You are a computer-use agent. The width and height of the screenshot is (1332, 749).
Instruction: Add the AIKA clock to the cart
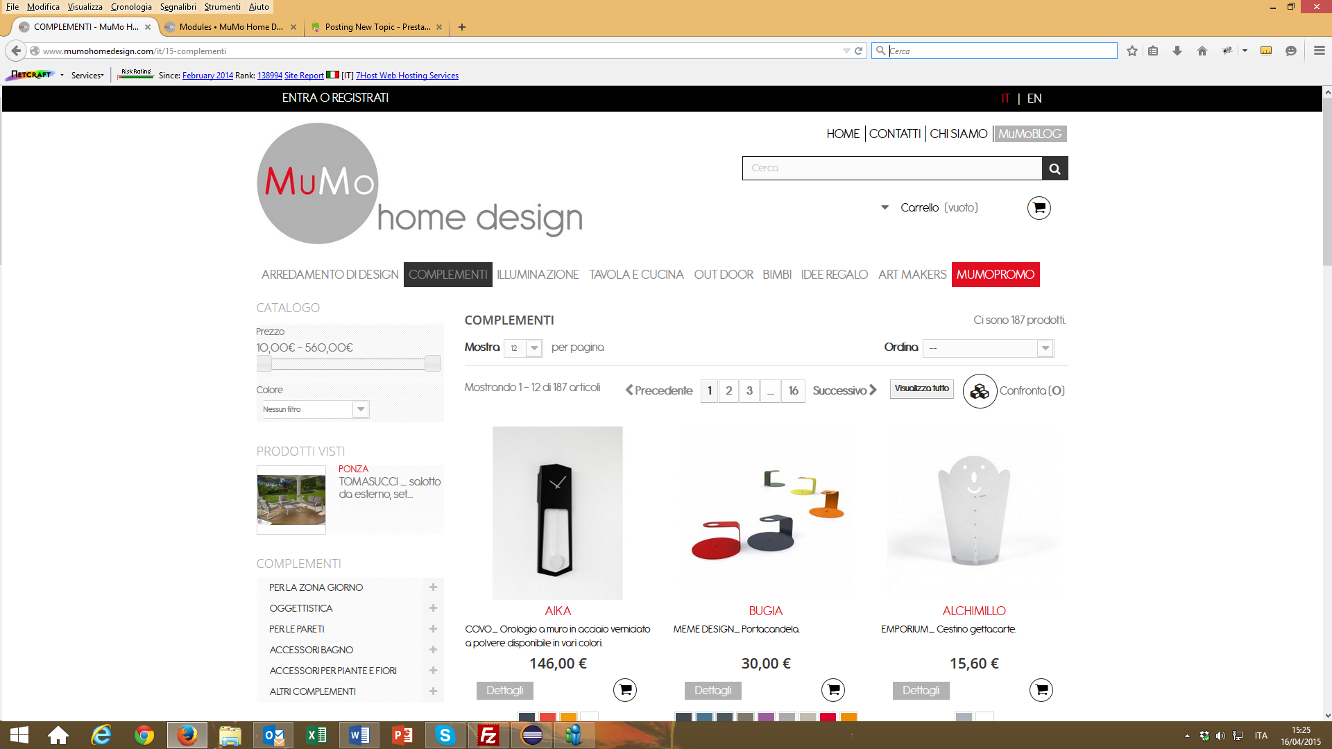(624, 690)
